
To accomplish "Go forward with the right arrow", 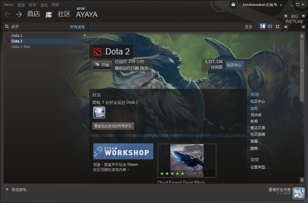I will click(x=19, y=14).
